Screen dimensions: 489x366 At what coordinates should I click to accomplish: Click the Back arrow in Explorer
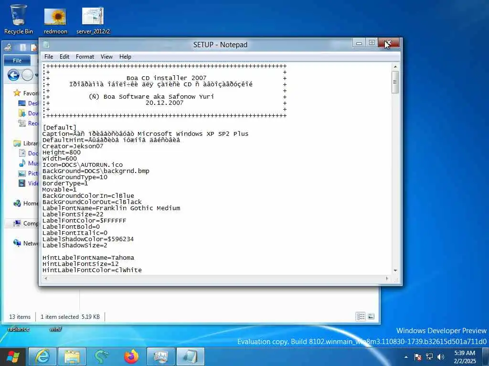(13, 75)
